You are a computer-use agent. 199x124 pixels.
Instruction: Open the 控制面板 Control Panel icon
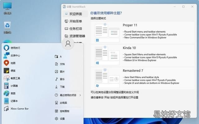pos(57,111)
